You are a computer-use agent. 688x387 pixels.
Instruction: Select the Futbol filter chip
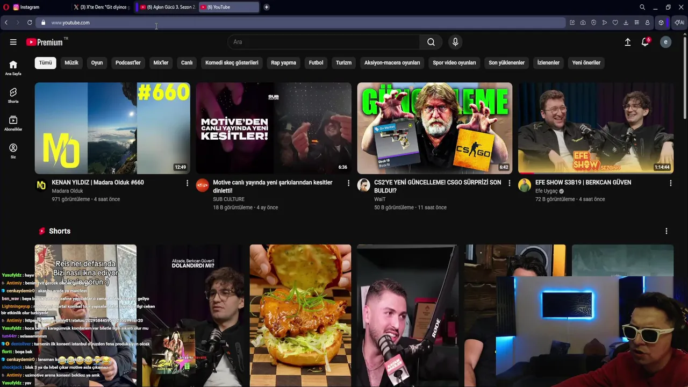[316, 63]
